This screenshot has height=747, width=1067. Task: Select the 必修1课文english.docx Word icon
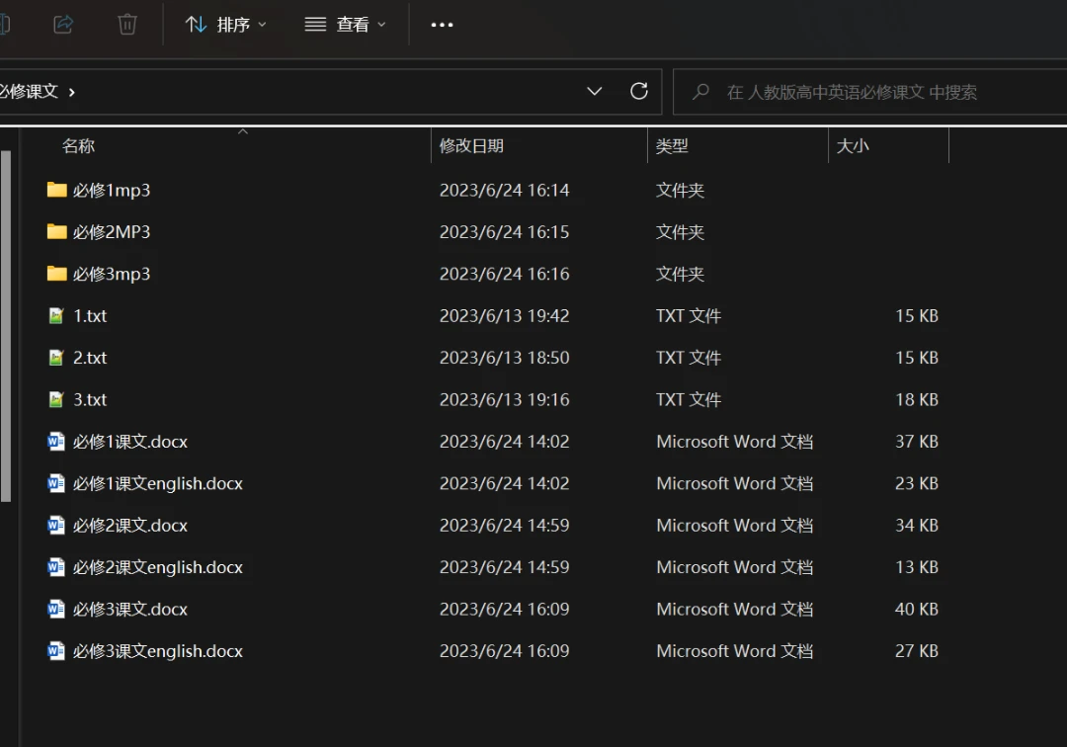[x=56, y=484]
